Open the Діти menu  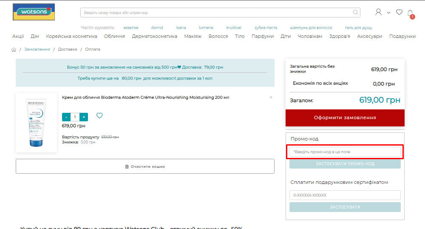[286, 36]
